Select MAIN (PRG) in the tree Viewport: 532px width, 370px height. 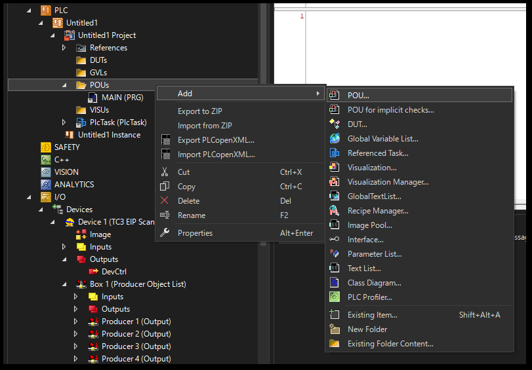click(122, 98)
